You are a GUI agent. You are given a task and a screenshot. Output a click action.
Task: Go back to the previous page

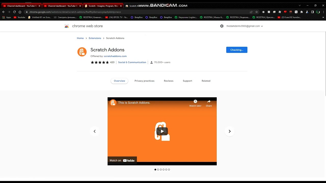[x=4, y=12]
